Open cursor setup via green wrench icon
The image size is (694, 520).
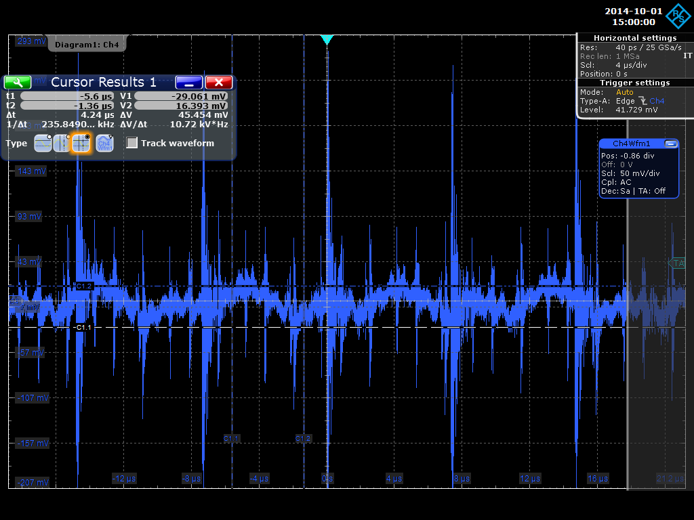point(18,82)
